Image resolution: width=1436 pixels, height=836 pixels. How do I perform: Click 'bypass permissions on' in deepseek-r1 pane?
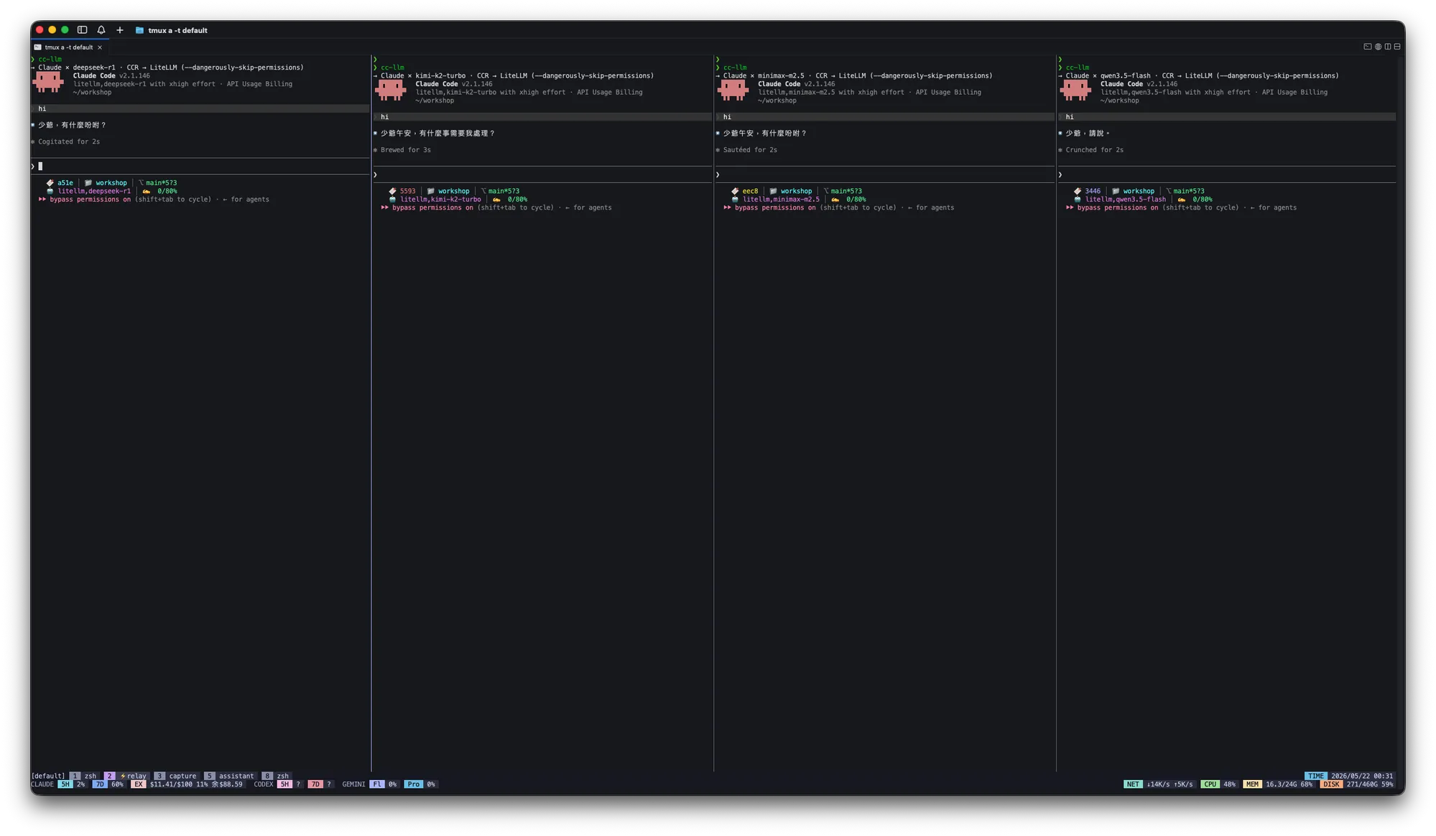[x=90, y=199]
